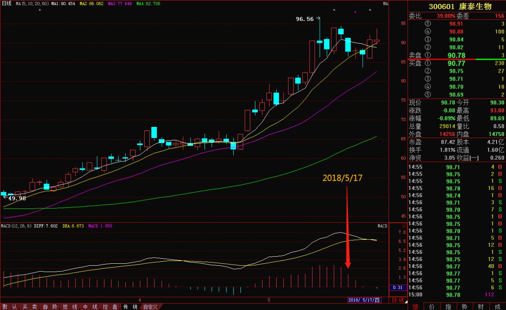The image size is (506, 310).
Task: Click the 96.56 high price label
Action: (305, 19)
